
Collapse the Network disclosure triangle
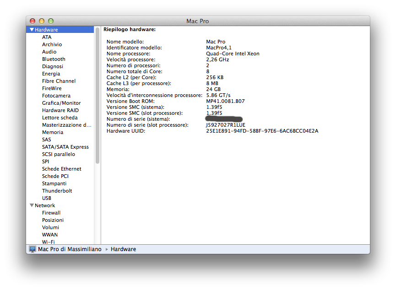point(32,205)
